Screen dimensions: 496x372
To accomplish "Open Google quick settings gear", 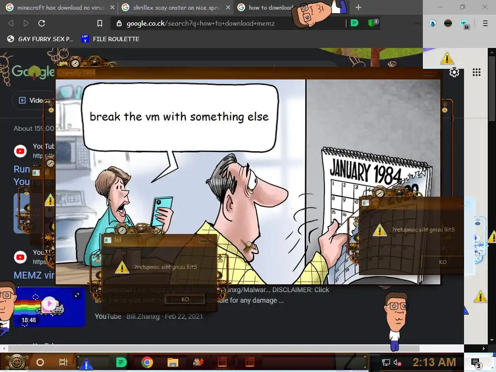I will click(x=454, y=73).
